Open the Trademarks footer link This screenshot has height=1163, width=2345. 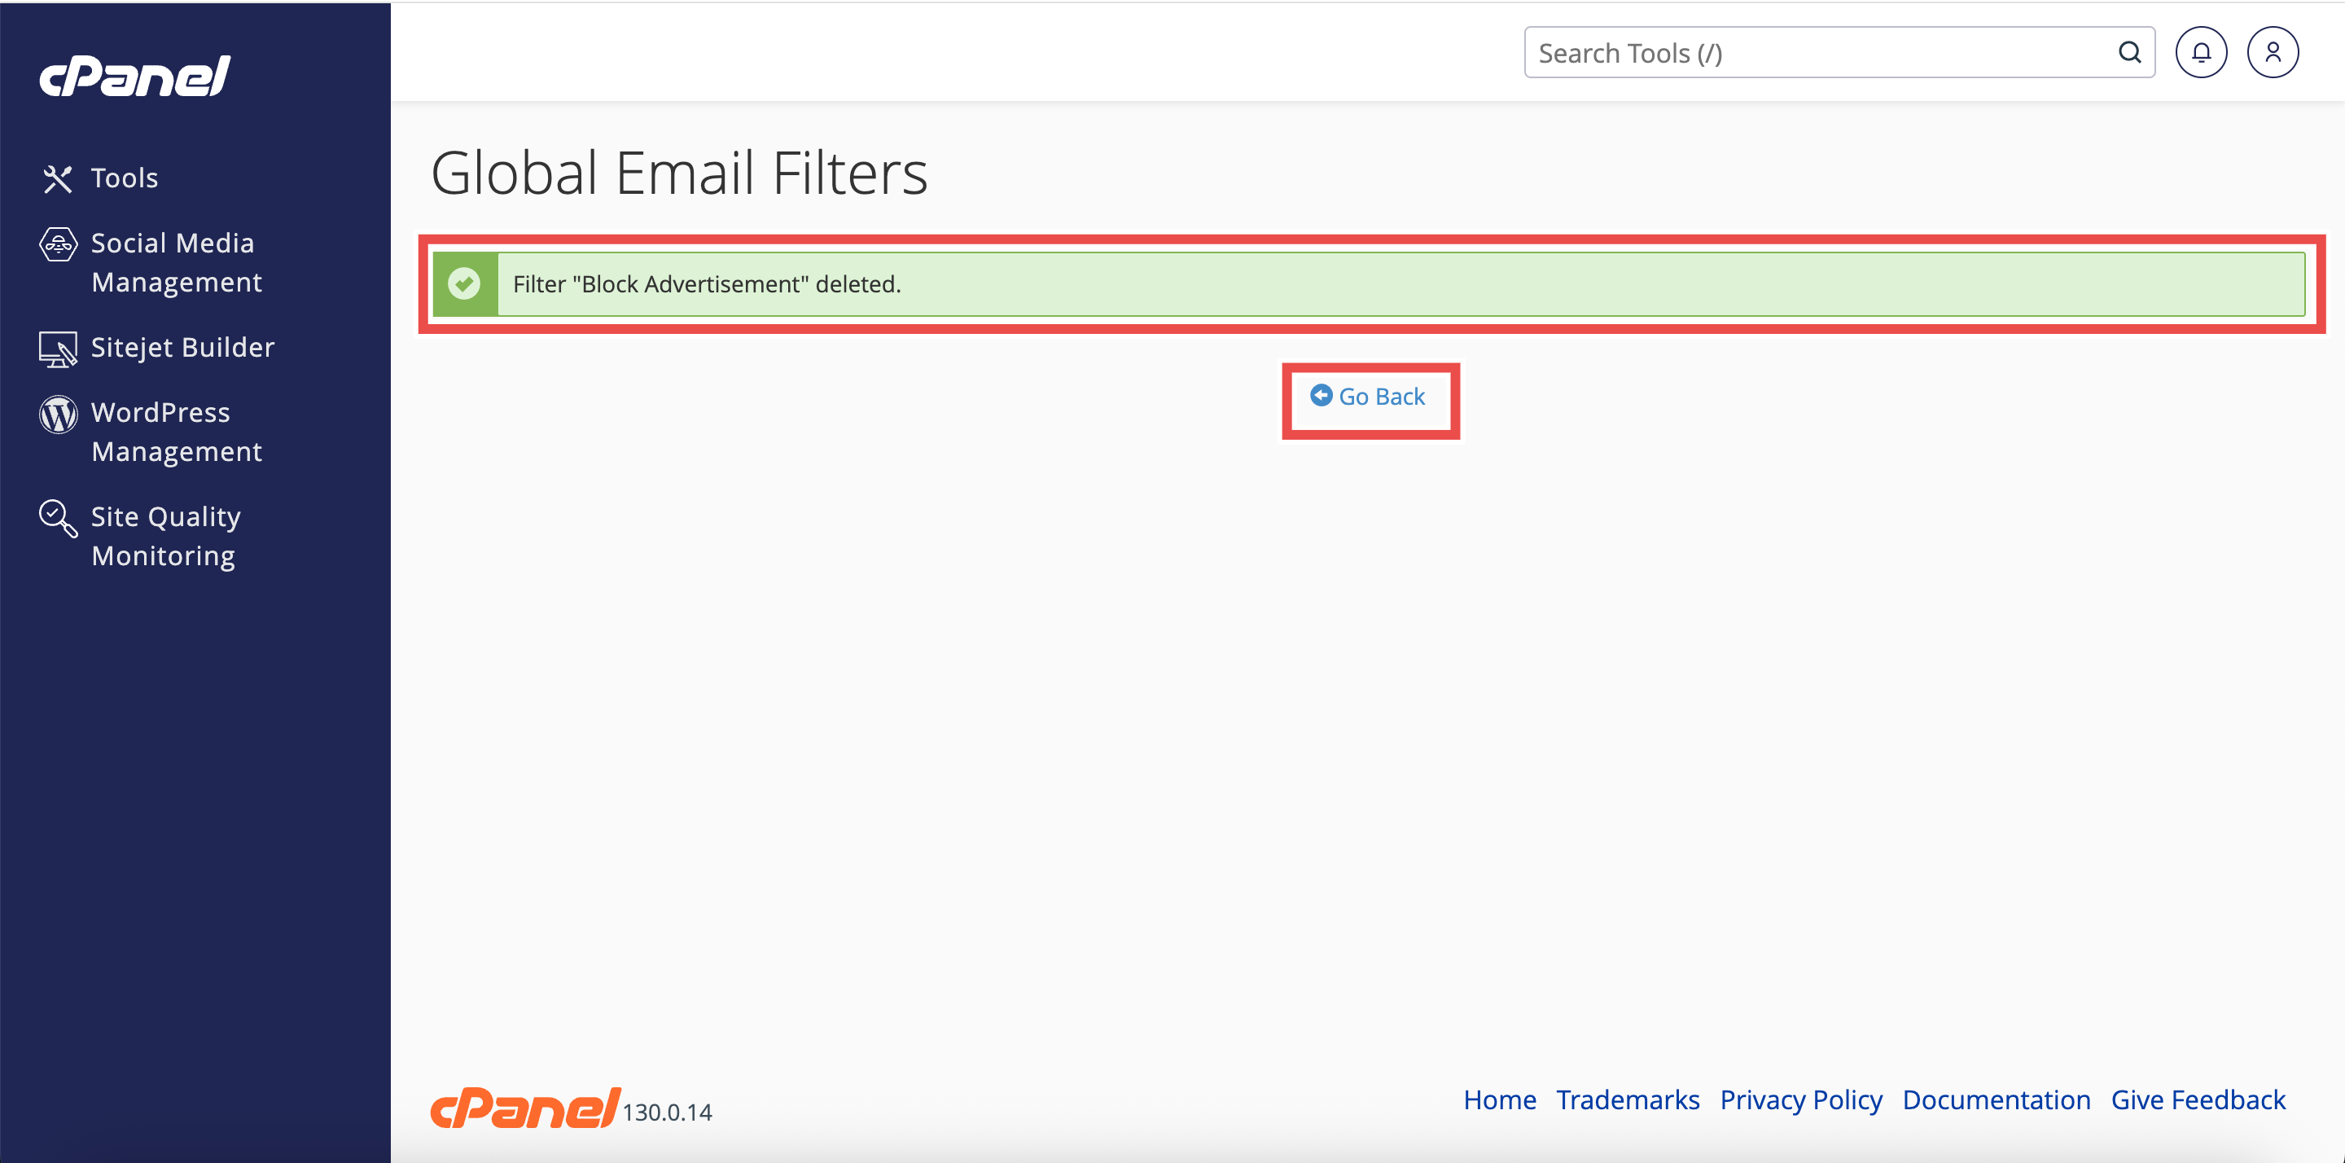pos(1628,1099)
